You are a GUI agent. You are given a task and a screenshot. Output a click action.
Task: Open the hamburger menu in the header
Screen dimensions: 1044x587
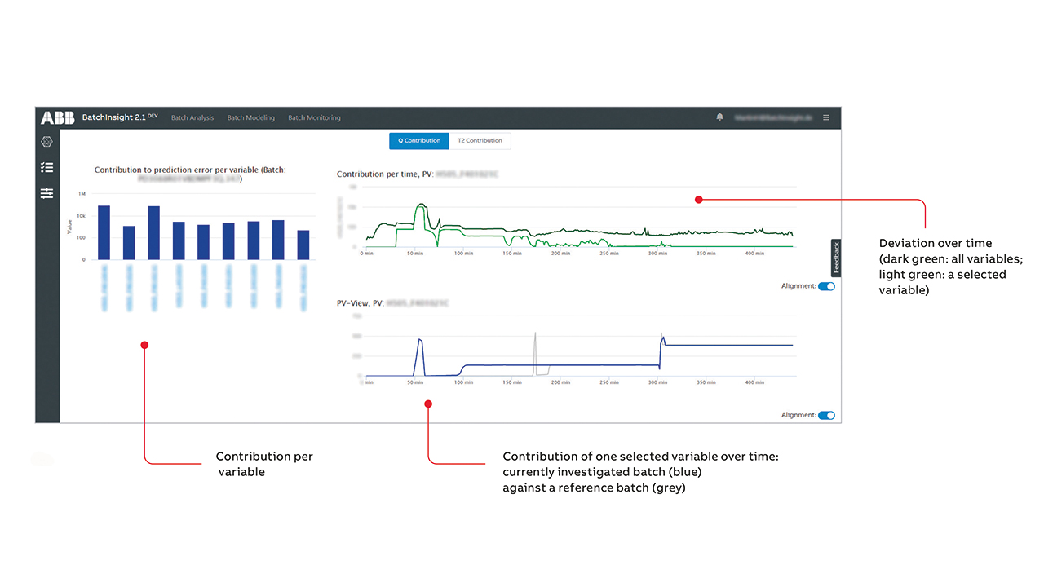coord(826,117)
